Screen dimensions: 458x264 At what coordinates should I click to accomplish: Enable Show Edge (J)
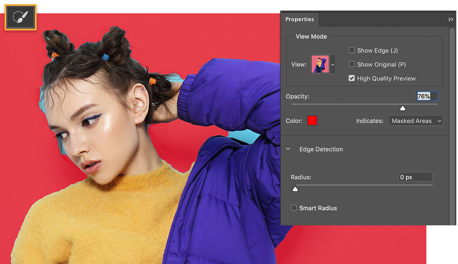pyautogui.click(x=351, y=50)
